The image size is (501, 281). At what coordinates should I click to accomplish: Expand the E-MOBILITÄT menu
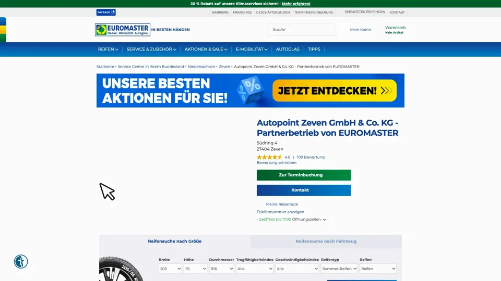click(x=252, y=49)
